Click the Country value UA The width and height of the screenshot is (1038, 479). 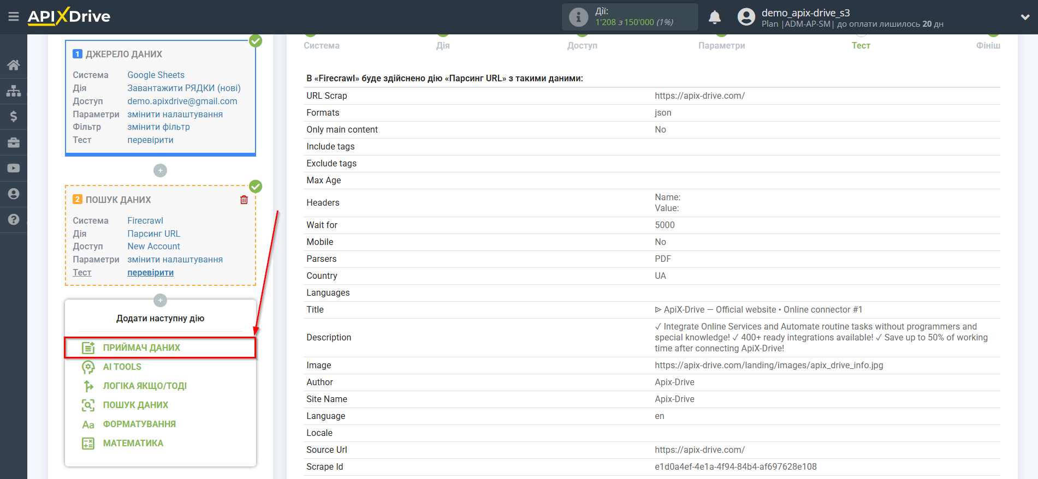660,276
